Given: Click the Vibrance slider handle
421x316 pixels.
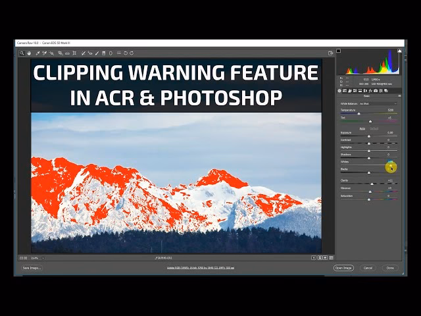Looking at the screenshot, I should [x=370, y=192].
